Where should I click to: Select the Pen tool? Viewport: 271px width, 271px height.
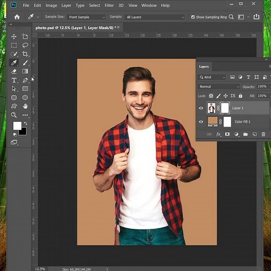pyautogui.click(x=25, y=80)
